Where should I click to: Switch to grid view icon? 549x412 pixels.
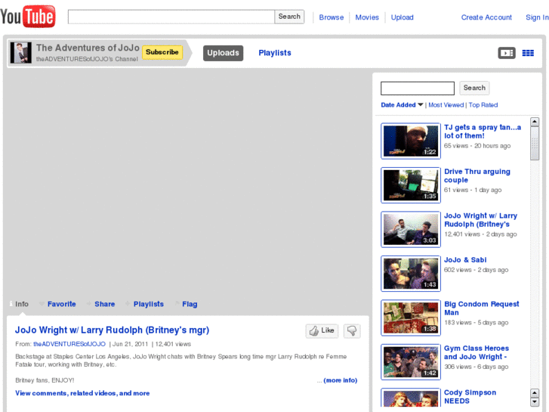click(x=528, y=53)
